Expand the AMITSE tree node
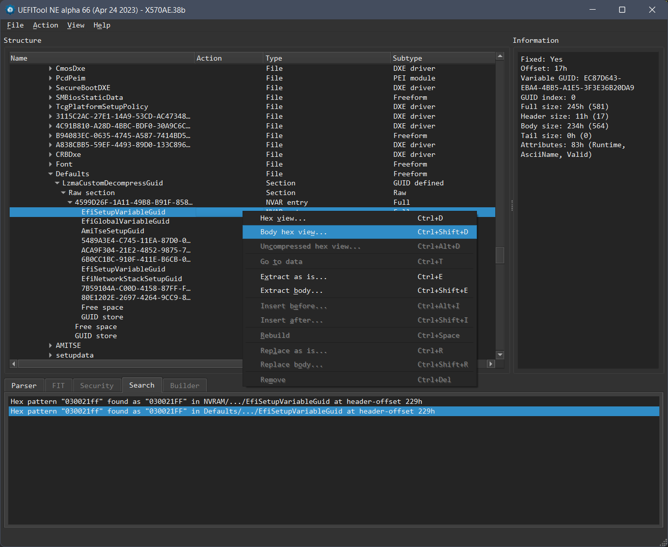Image resolution: width=668 pixels, height=547 pixels. click(x=50, y=345)
